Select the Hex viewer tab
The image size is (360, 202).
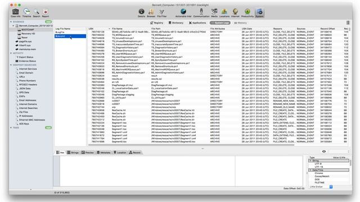point(60,153)
